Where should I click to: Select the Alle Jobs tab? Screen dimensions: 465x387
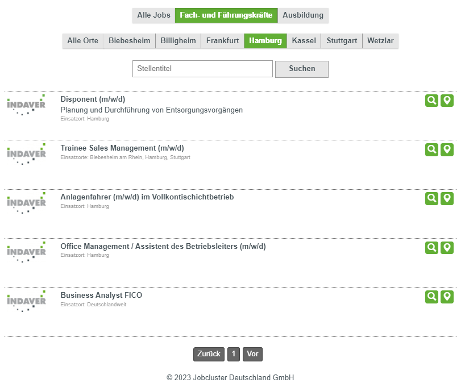point(153,15)
